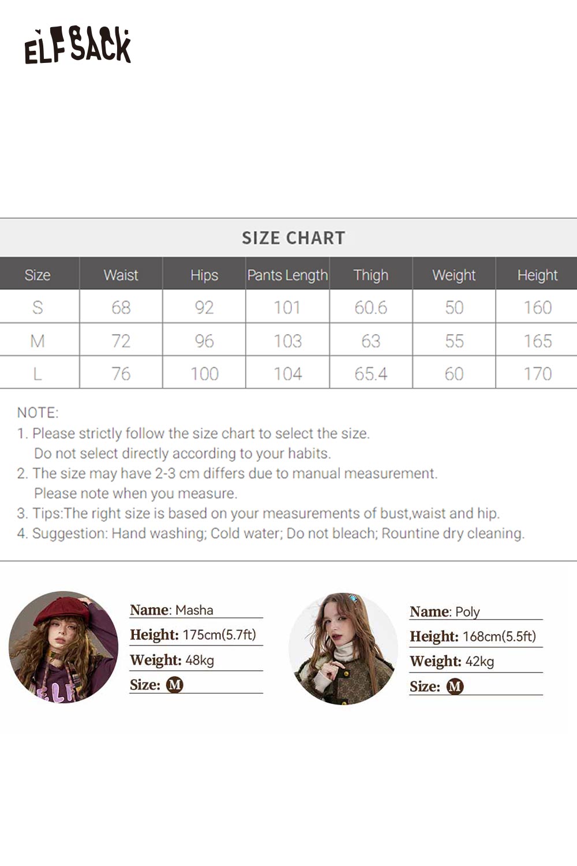Viewport: 577px width, 866px height.
Task: Click the S size row label
Action: coord(38,307)
